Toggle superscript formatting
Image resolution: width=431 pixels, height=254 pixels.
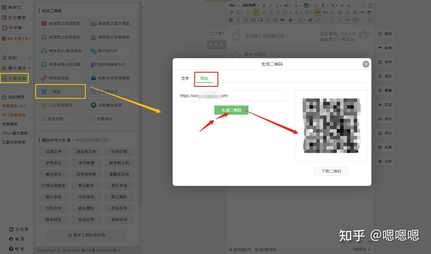pyautogui.click(x=342, y=5)
